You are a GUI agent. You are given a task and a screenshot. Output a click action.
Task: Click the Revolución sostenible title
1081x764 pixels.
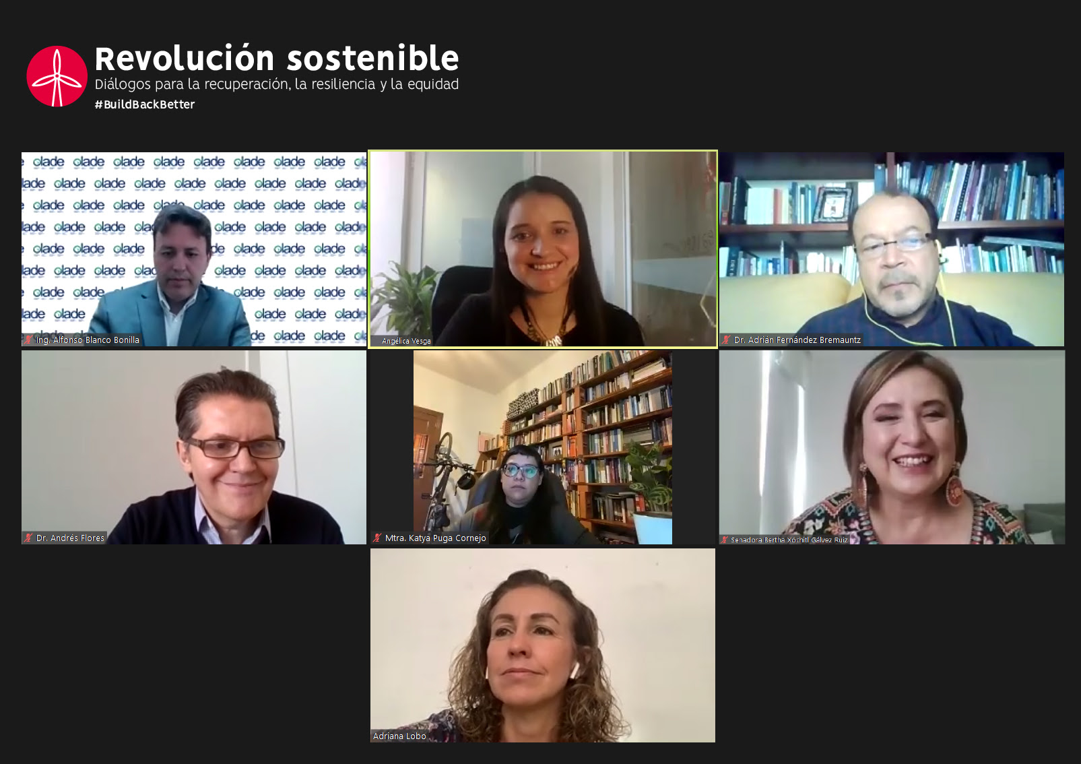pyautogui.click(x=277, y=59)
